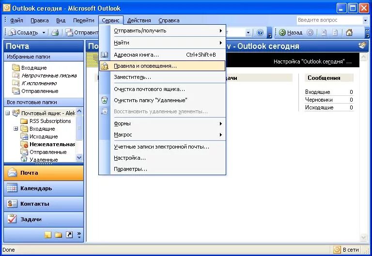Click the Back (Назад) navigation button
372x256 pixels.
[x=291, y=32]
